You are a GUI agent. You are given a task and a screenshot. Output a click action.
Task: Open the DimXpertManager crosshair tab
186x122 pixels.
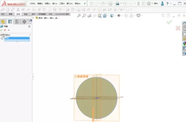coord(24,22)
